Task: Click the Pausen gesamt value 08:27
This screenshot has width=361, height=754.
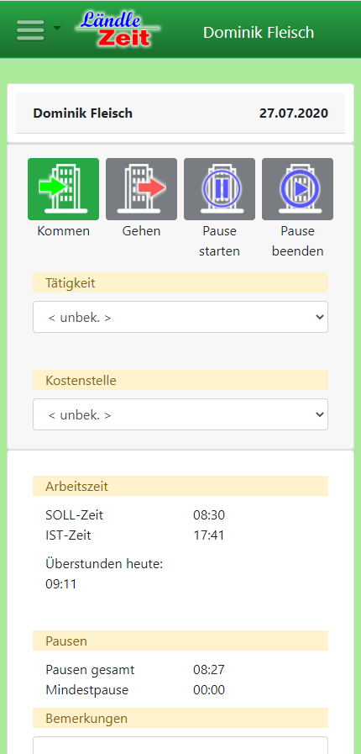Action: pyautogui.click(x=209, y=670)
